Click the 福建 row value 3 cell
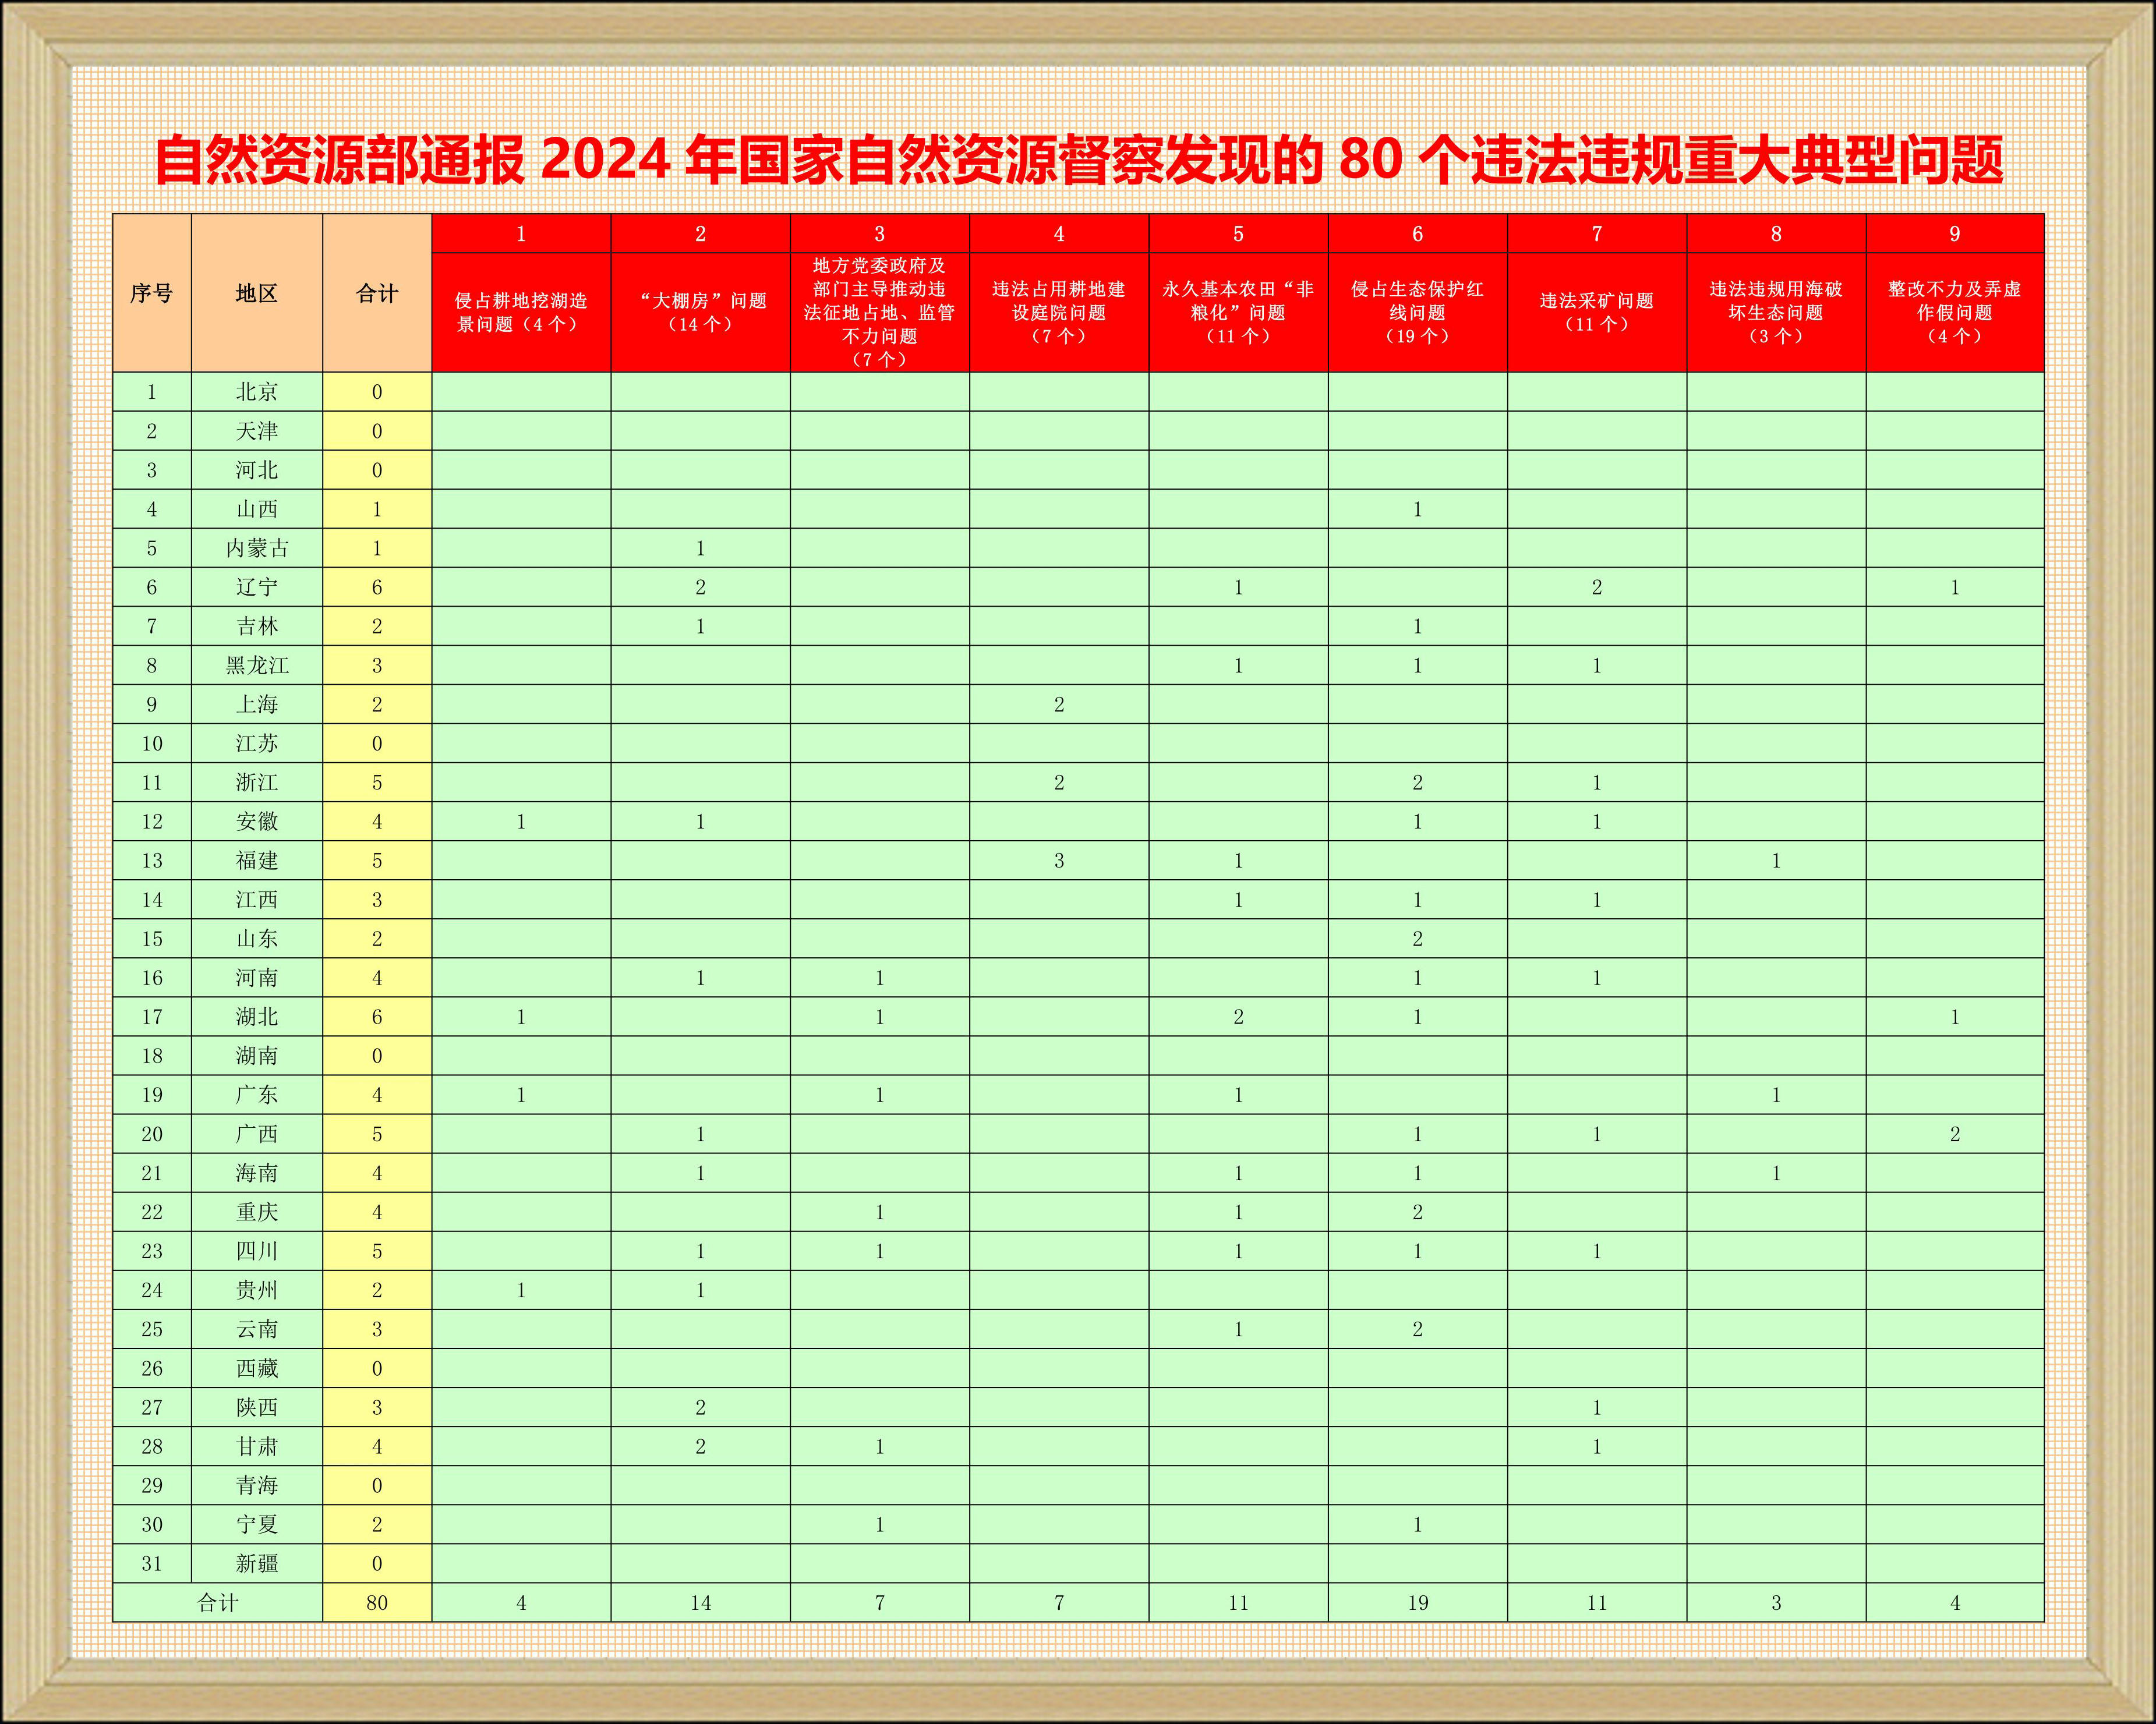Screen dimensions: 2156x1724 coord(1058,860)
